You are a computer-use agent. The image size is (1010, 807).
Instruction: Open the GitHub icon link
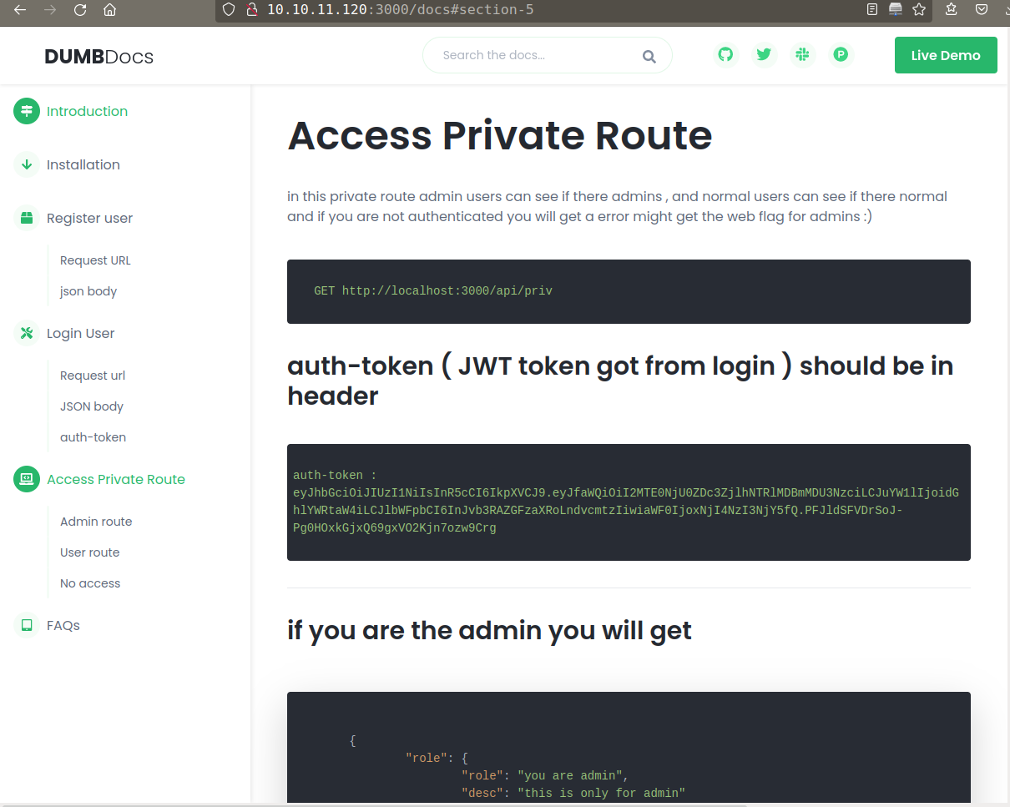[725, 55]
